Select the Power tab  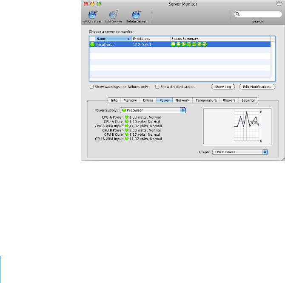point(165,100)
